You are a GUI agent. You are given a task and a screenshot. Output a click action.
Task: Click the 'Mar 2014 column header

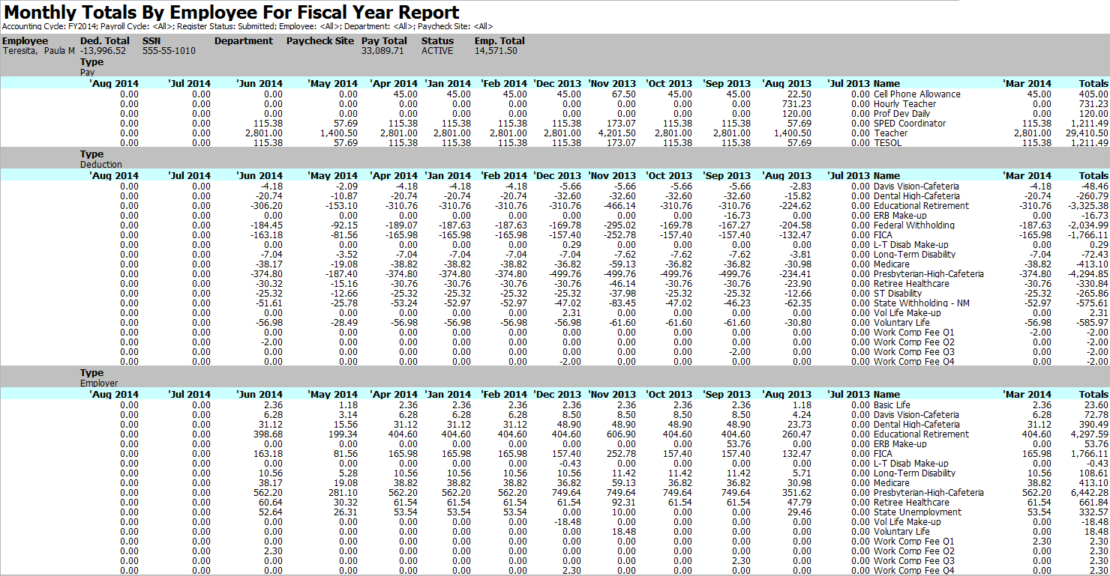coord(1028,83)
